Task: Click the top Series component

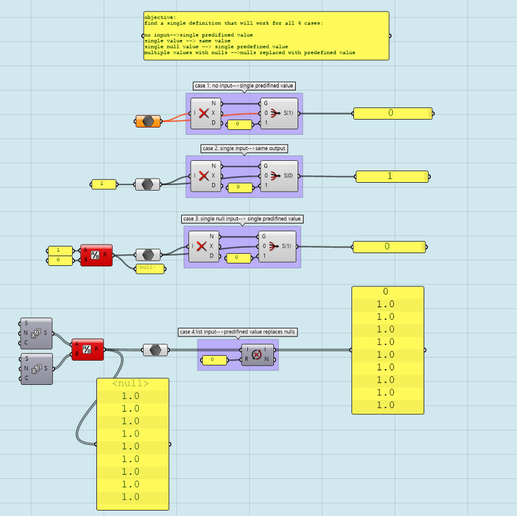Action: pos(36,333)
